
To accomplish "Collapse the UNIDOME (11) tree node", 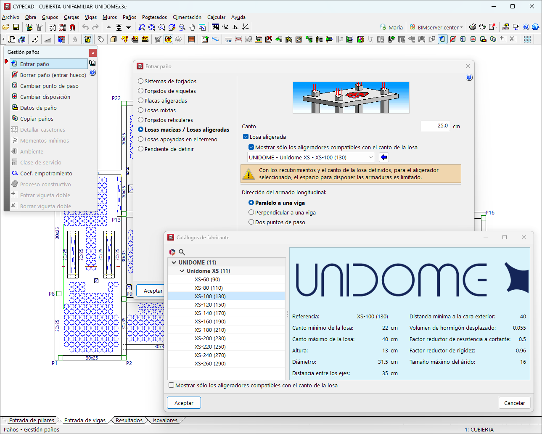I will 174,262.
